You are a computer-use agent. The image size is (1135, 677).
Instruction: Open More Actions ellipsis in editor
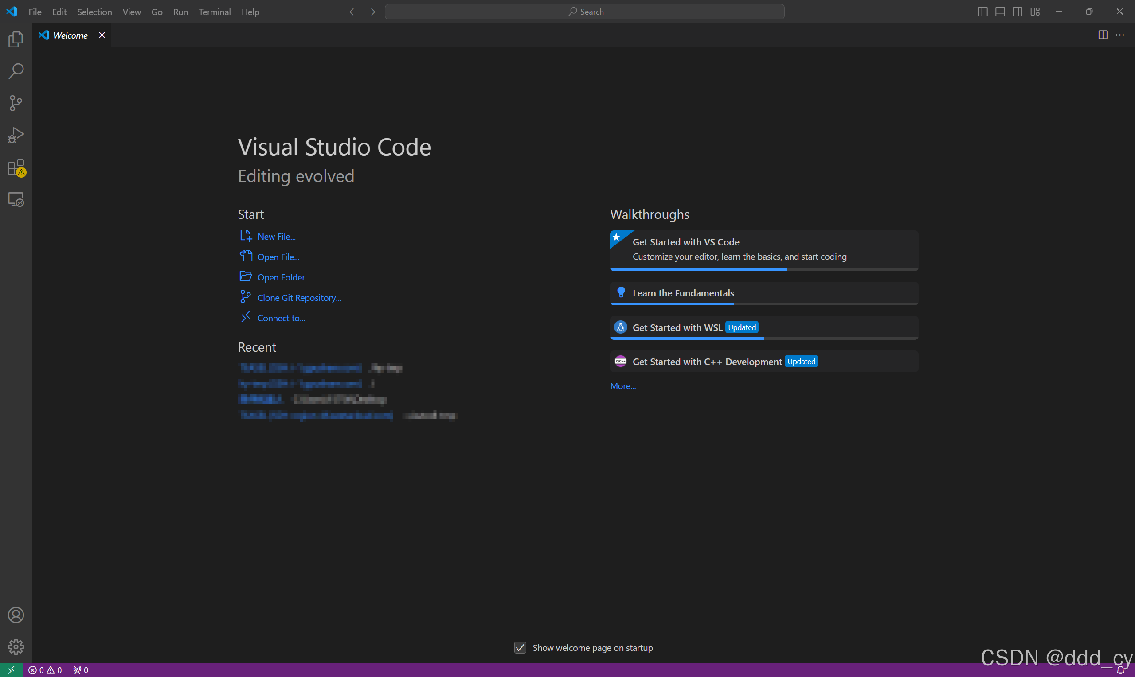tap(1120, 35)
